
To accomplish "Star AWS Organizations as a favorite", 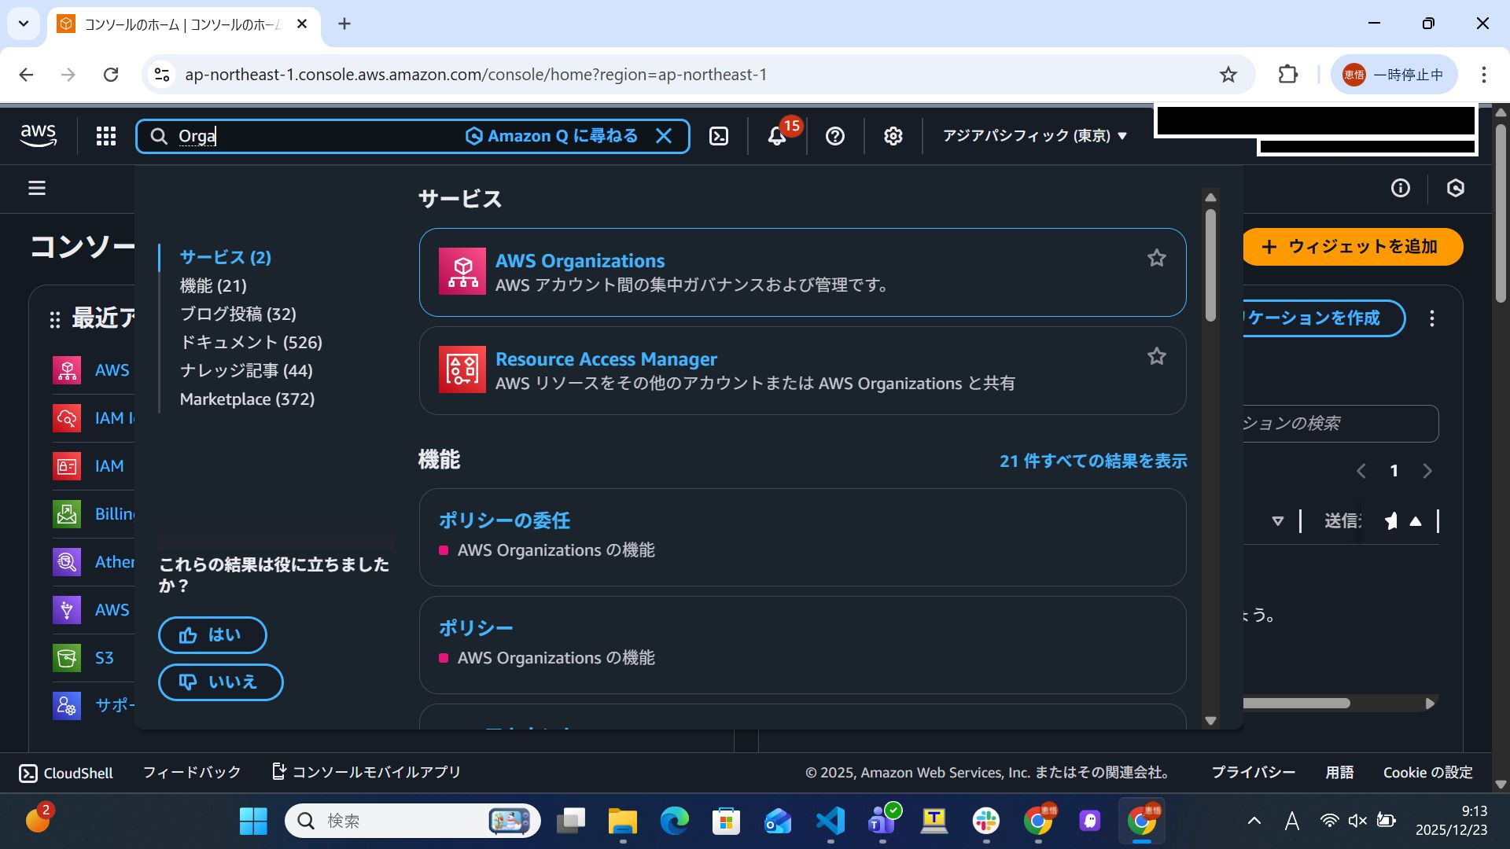I will click(1156, 257).
